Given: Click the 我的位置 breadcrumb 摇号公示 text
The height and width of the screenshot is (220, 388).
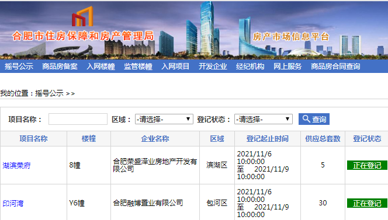Looking at the screenshot, I should tap(49, 93).
